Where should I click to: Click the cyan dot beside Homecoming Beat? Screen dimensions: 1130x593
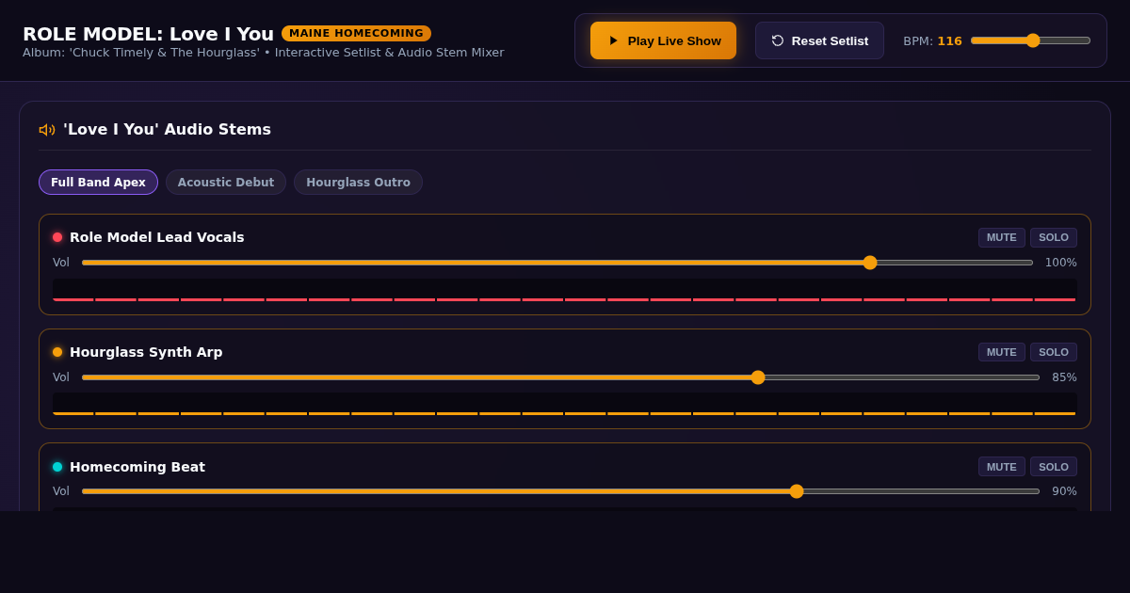click(57, 467)
